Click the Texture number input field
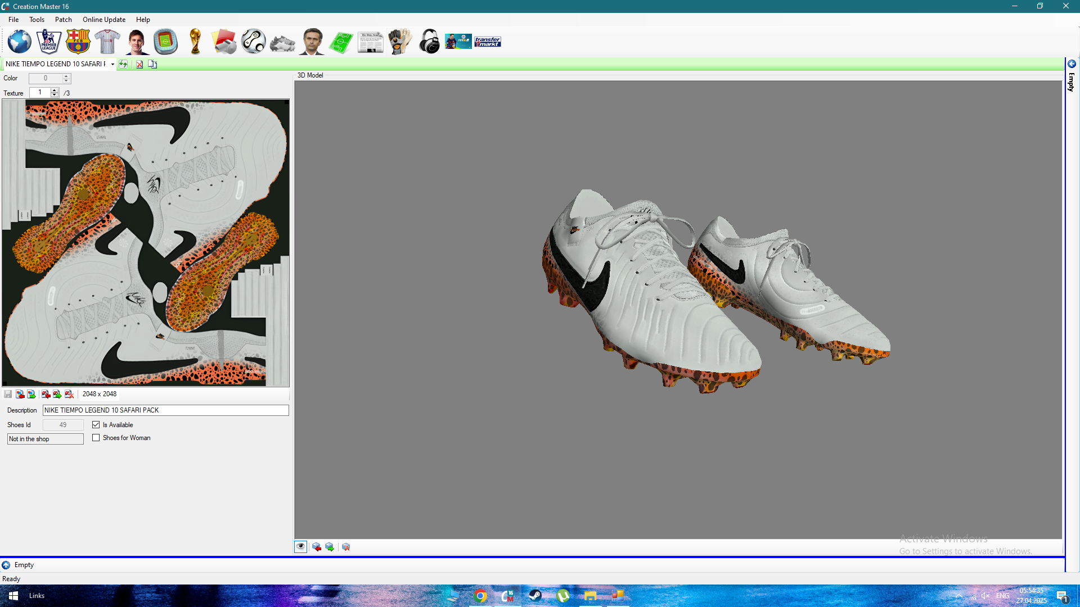This screenshot has height=607, width=1080. coord(40,93)
